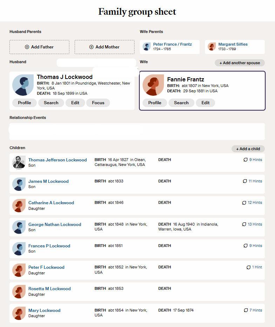
Task: Open Mary Lockwood's name link
Action: pos(44,311)
